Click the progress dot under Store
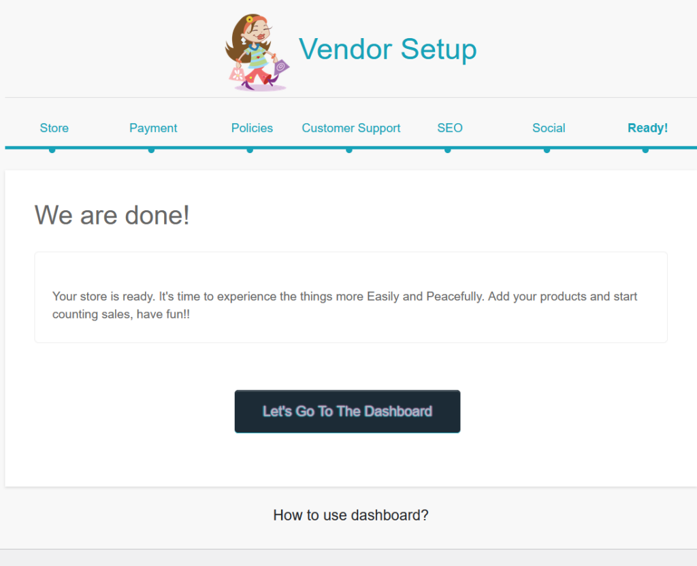This screenshot has width=697, height=566. (x=52, y=150)
